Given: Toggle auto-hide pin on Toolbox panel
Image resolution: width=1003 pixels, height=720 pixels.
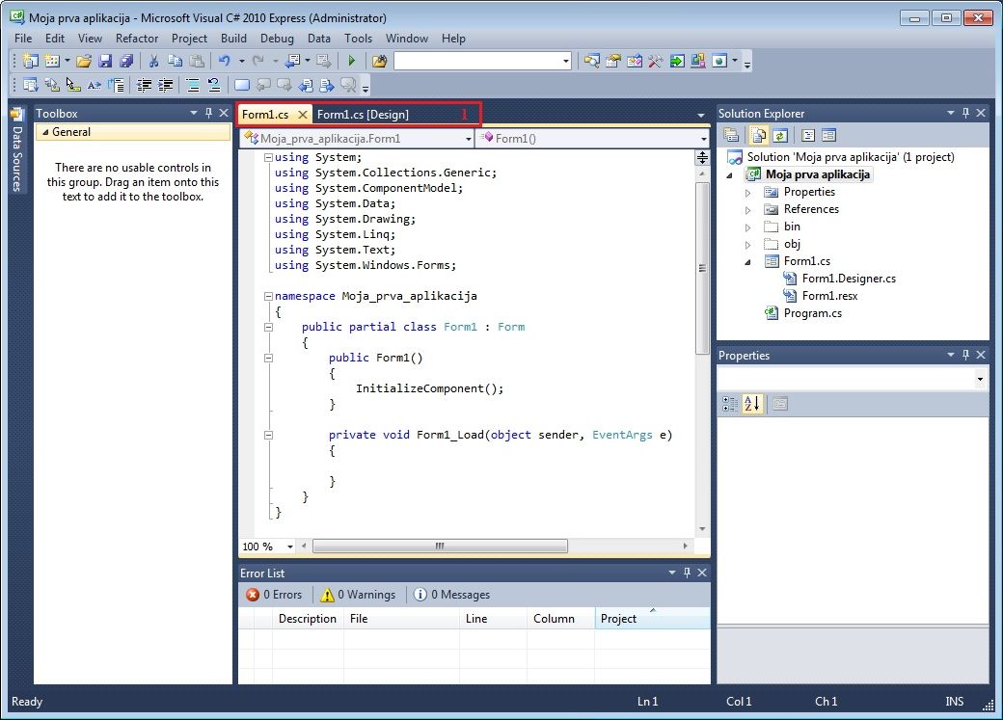Looking at the screenshot, I should point(208,113).
